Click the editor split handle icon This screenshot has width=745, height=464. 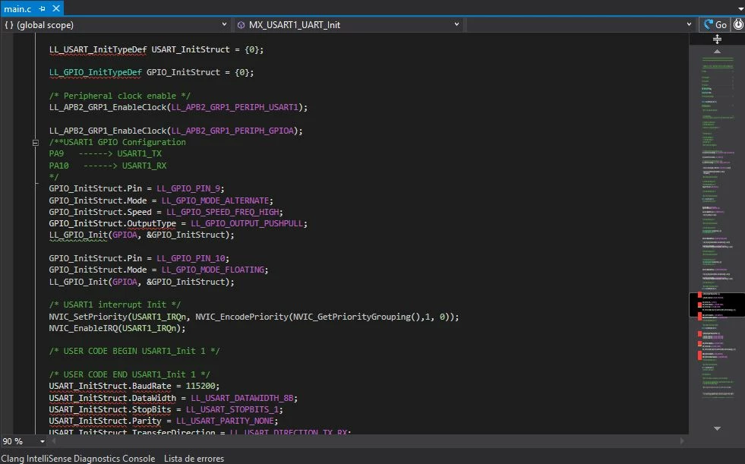coord(718,39)
